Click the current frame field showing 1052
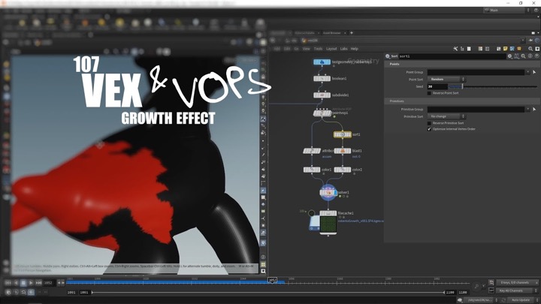The image size is (541, 304). coord(49,283)
